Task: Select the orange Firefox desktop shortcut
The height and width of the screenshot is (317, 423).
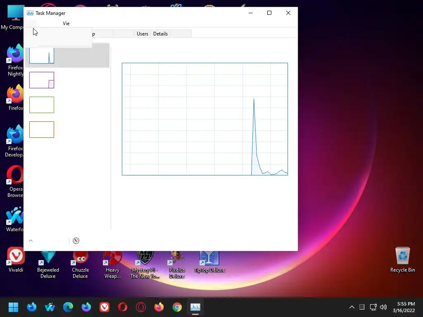Action: (15, 97)
